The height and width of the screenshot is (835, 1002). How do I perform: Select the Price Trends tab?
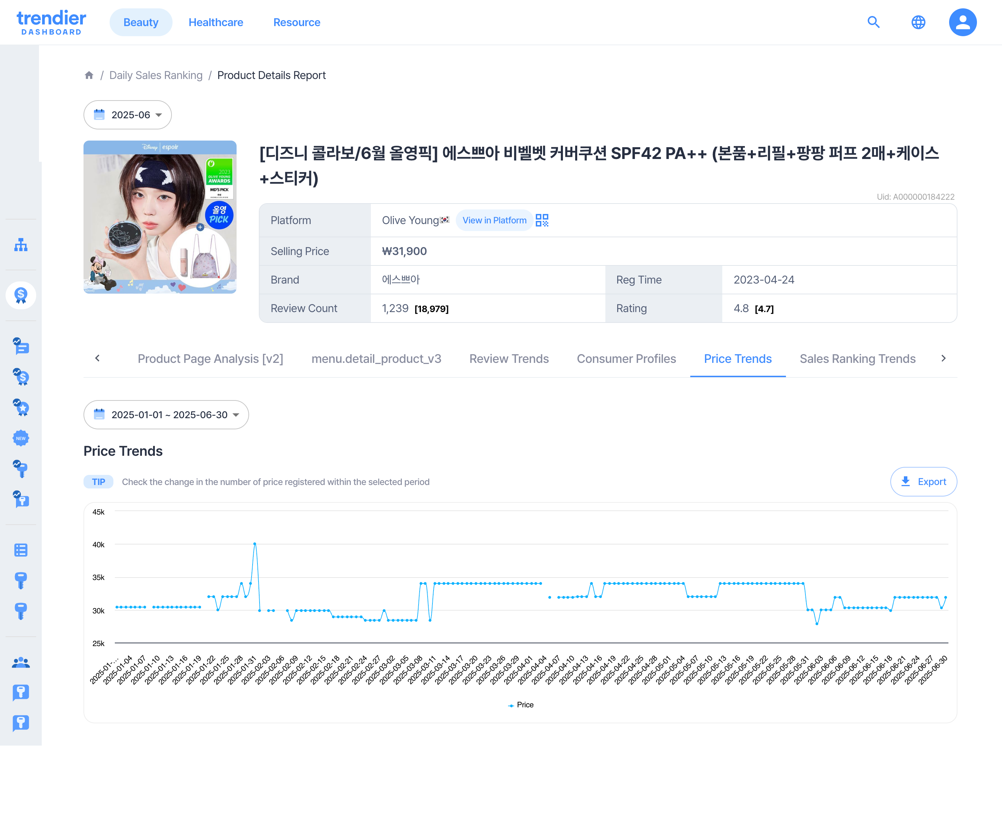738,358
